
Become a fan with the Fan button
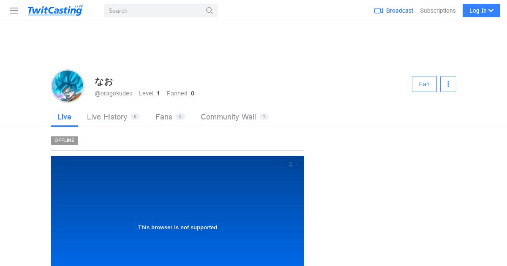(x=424, y=84)
